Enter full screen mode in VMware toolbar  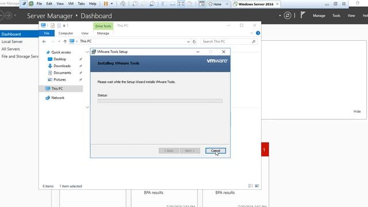181,4
